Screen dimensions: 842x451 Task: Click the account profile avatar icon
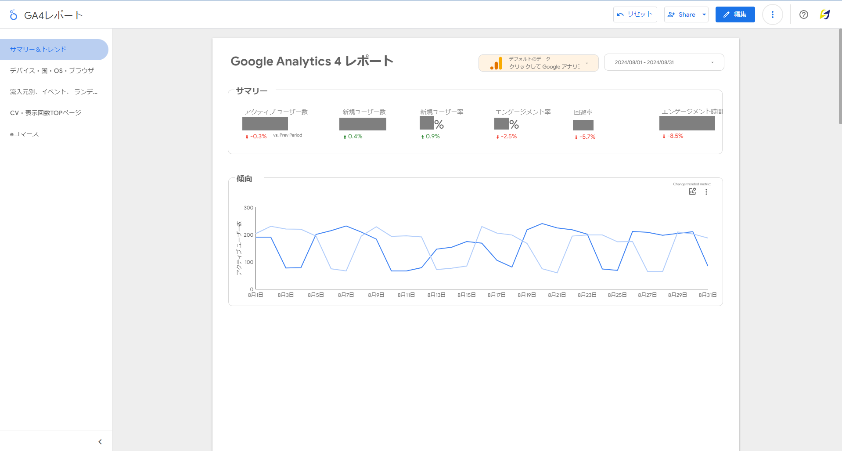[x=824, y=14]
